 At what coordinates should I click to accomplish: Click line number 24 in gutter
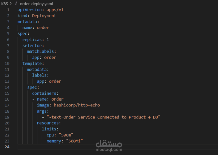7,147
